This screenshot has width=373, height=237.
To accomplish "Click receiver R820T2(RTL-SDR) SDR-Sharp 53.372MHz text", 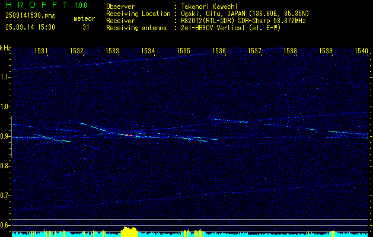I will [243, 21].
